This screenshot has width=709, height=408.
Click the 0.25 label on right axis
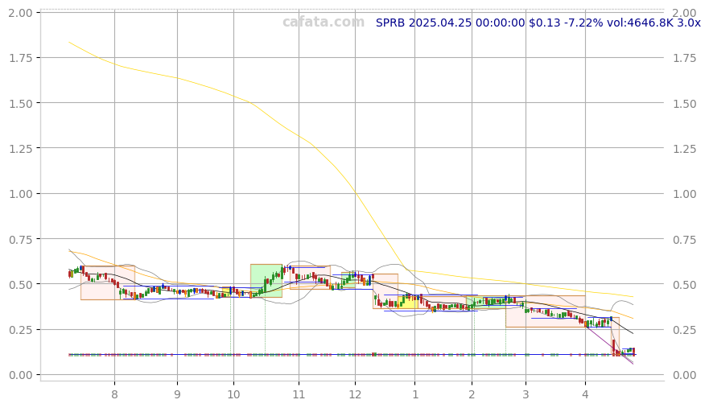point(685,329)
